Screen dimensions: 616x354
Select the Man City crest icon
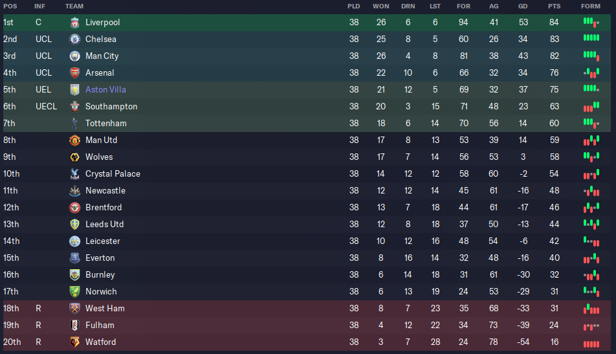click(x=74, y=56)
